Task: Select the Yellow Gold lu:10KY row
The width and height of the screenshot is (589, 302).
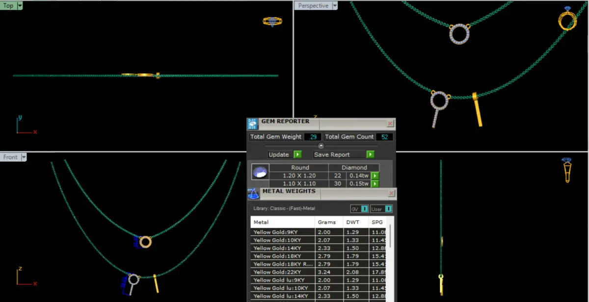Action: (x=319, y=288)
